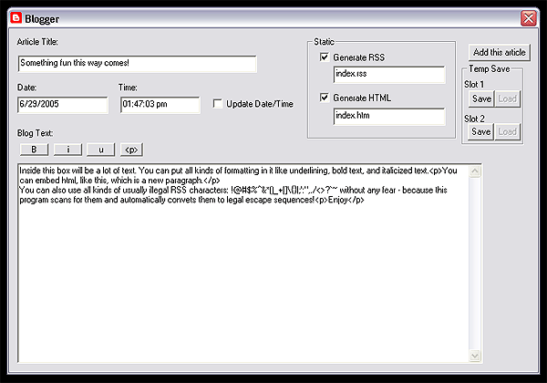547x383 pixels.
Task: Click the index.rss filename field
Action: point(388,75)
